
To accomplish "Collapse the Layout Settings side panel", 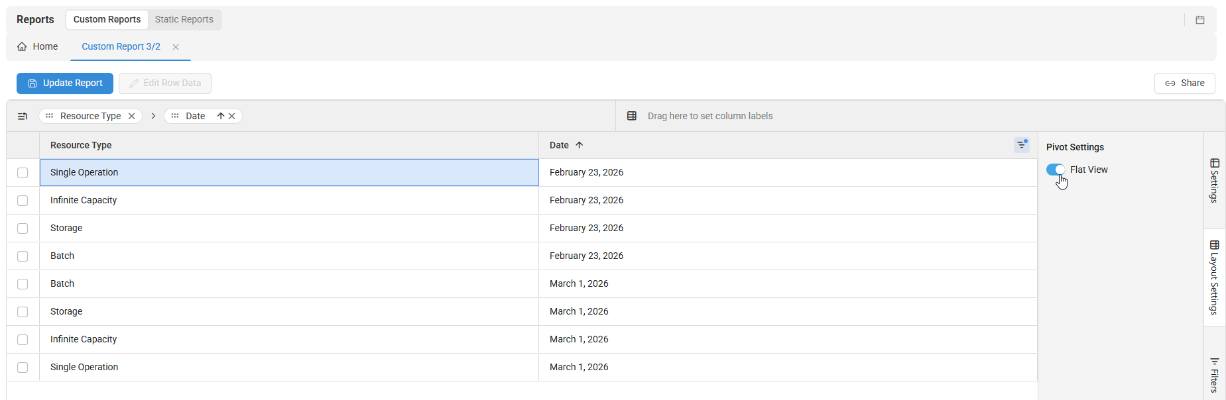I will 1214,277.
